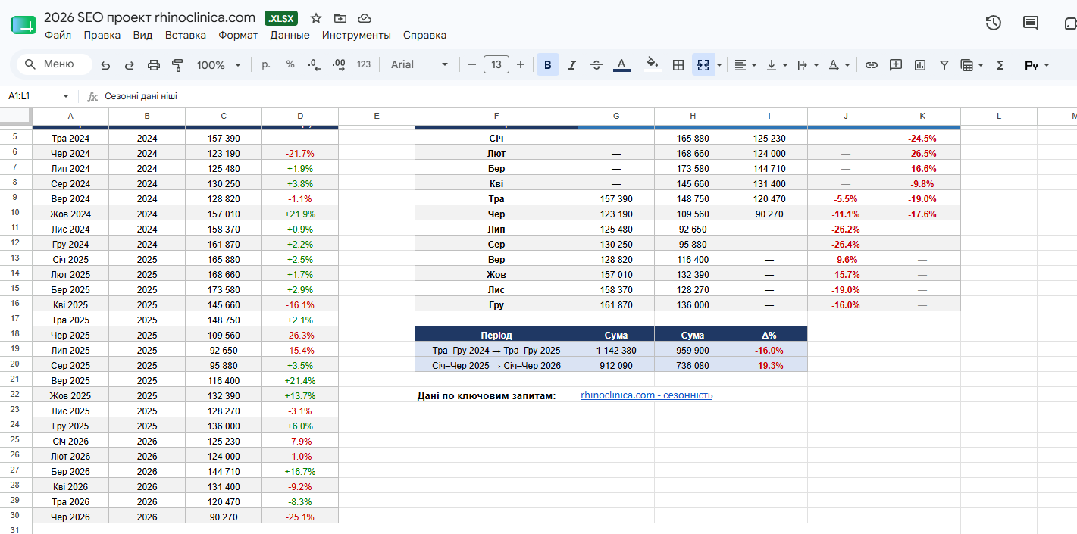Image resolution: width=1077 pixels, height=534 pixels.
Task: Open the rhinoclinica.com - сезонність link
Action: pyautogui.click(x=647, y=395)
